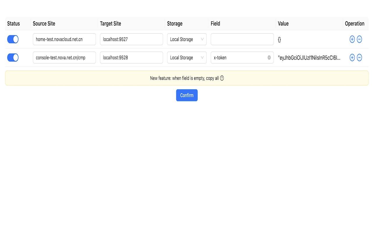Expand Local Storage dropdown in the localhost:9528 row
The height and width of the screenshot is (233, 372).
click(187, 58)
